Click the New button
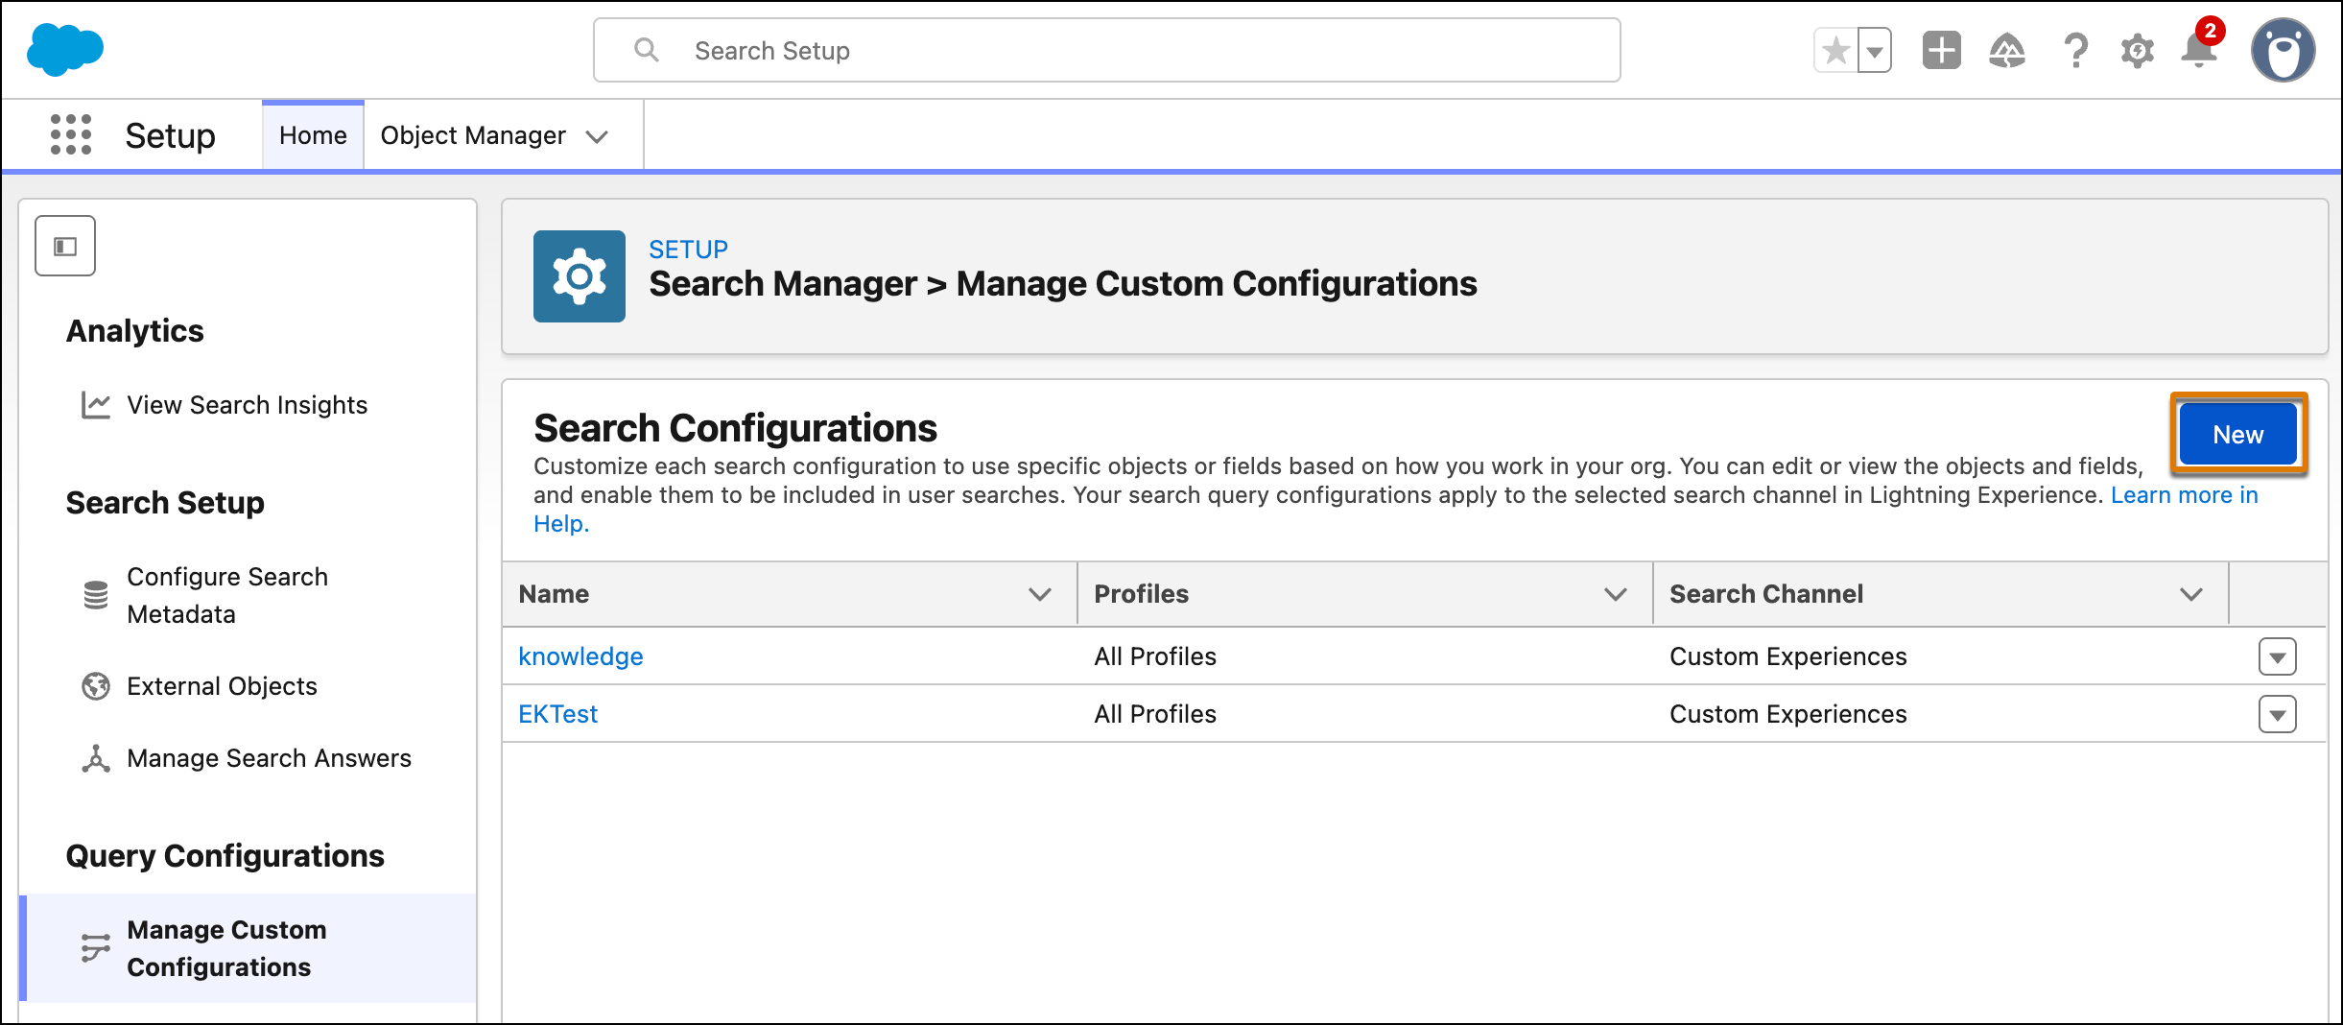2343x1025 pixels. click(x=2238, y=434)
